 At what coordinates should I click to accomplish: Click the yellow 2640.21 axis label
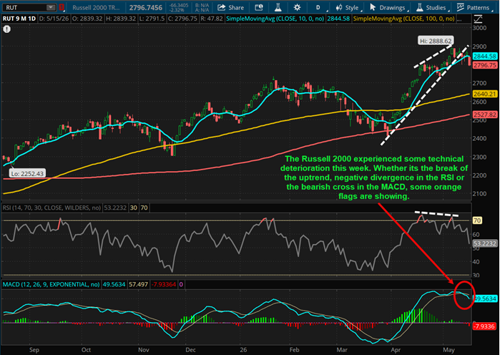pyautogui.click(x=484, y=94)
